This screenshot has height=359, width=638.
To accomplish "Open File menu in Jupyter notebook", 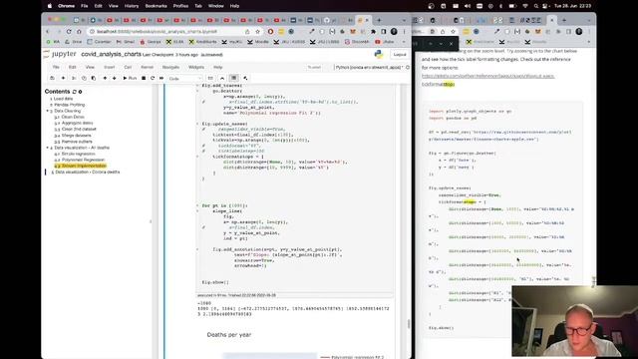I will [56, 67].
